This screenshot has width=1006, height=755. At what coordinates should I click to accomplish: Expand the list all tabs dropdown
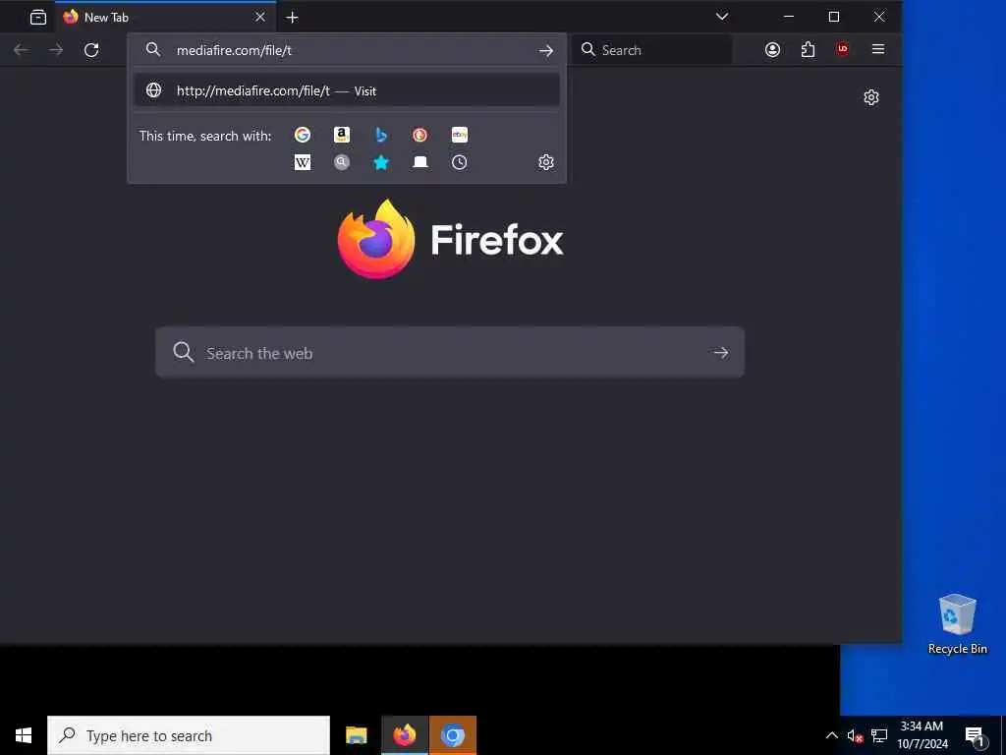pos(722,17)
